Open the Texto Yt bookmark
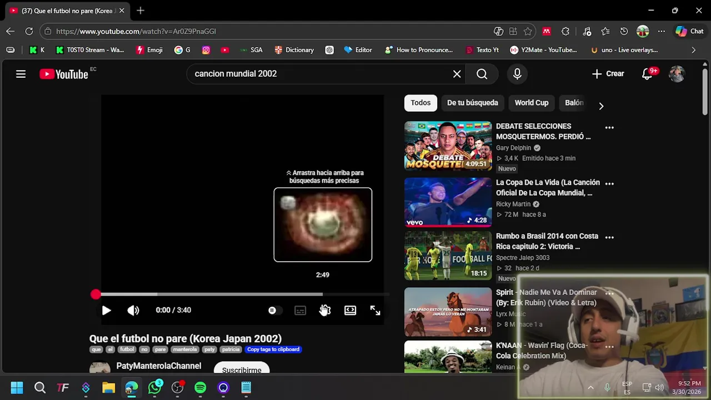 click(482, 50)
